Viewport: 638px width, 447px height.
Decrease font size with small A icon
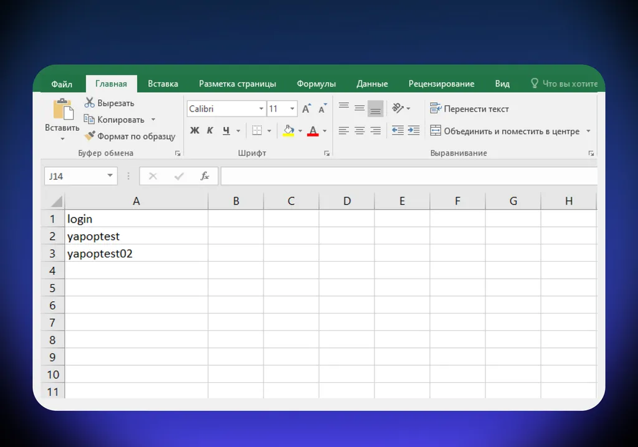[x=322, y=108]
